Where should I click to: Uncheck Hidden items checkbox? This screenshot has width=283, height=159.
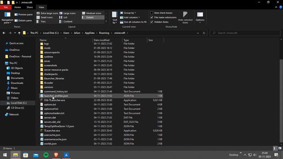(152, 22)
